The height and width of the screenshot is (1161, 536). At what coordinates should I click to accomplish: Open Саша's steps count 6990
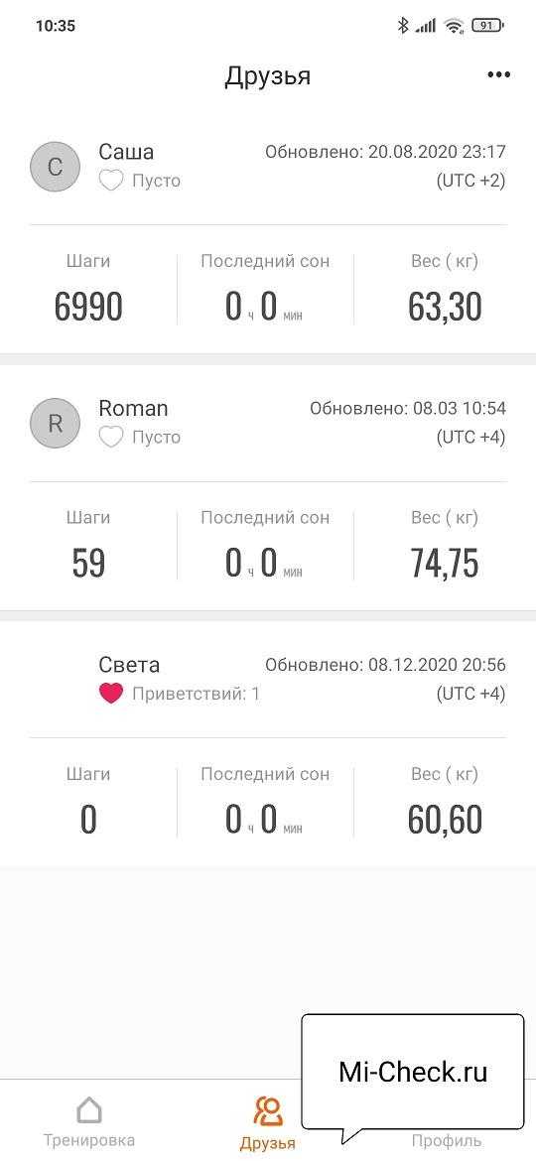(x=88, y=308)
